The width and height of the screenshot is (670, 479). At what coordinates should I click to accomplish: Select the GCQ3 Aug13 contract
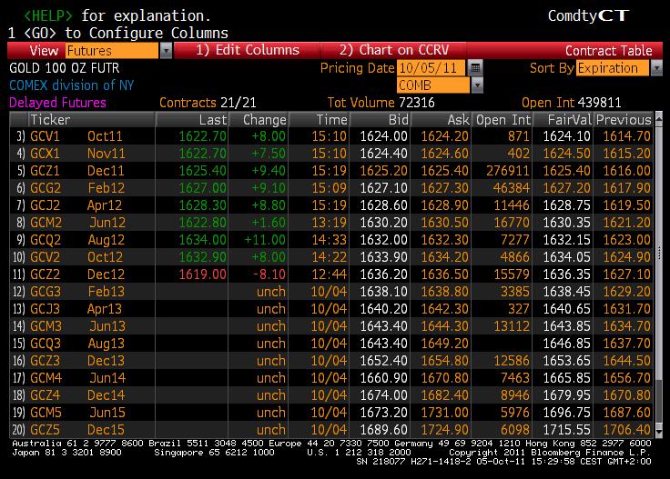click(331, 344)
